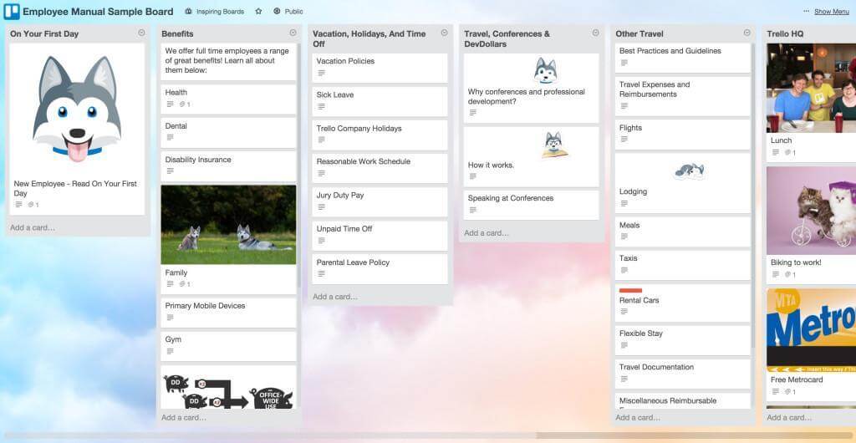Add a card to the Benefits list
The image size is (856, 443).
coord(184,417)
